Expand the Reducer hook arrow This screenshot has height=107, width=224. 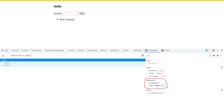click(148, 70)
